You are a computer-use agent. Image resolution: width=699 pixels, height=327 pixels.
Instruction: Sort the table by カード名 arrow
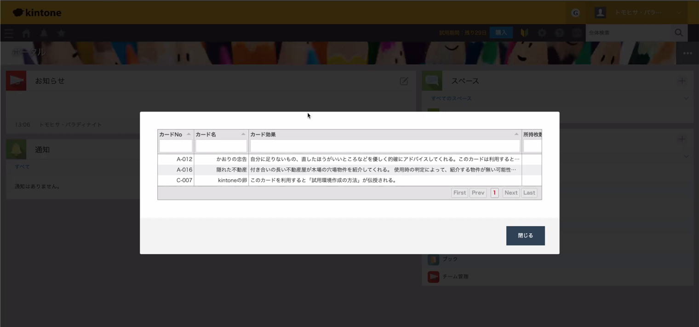click(x=243, y=135)
